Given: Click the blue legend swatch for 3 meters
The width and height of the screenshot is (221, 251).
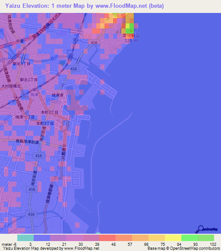Looking at the screenshot, I should [x=42, y=238].
